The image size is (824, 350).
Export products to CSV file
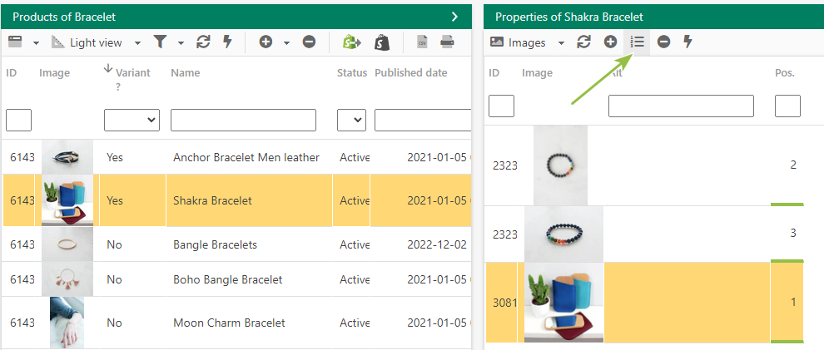pyautogui.click(x=422, y=42)
